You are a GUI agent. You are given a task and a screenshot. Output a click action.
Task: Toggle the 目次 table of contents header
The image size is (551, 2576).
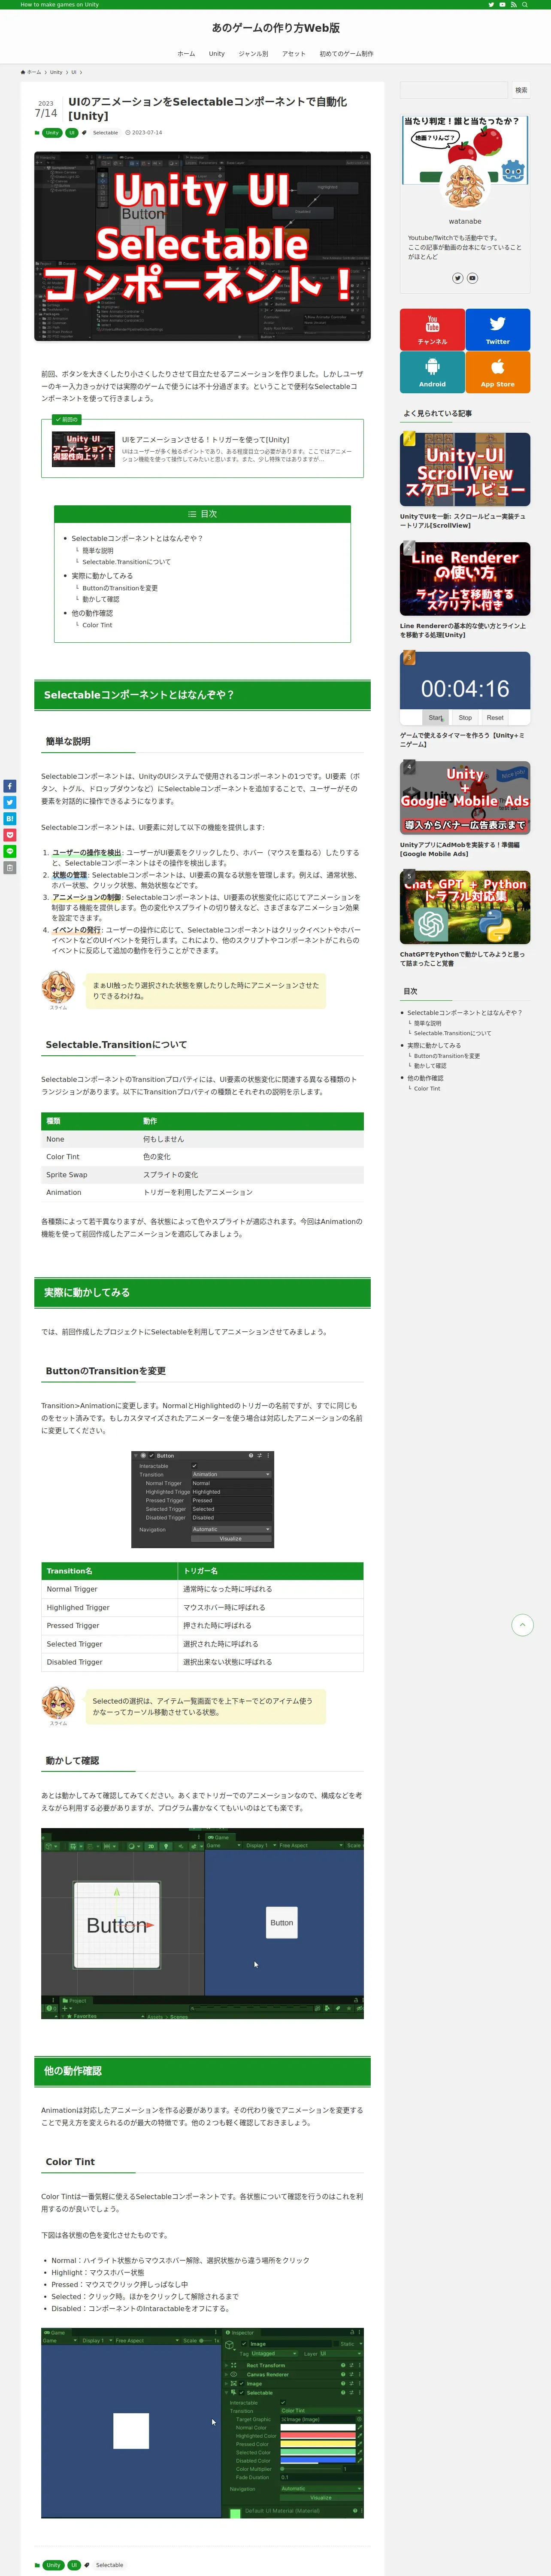coord(202,514)
